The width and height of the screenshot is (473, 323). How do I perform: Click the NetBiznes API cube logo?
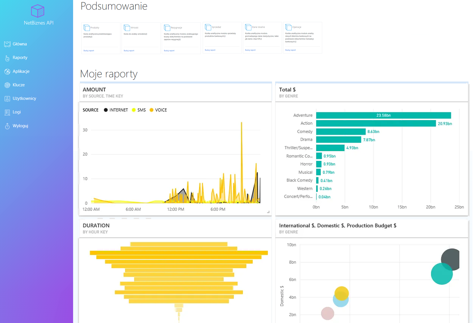[38, 11]
